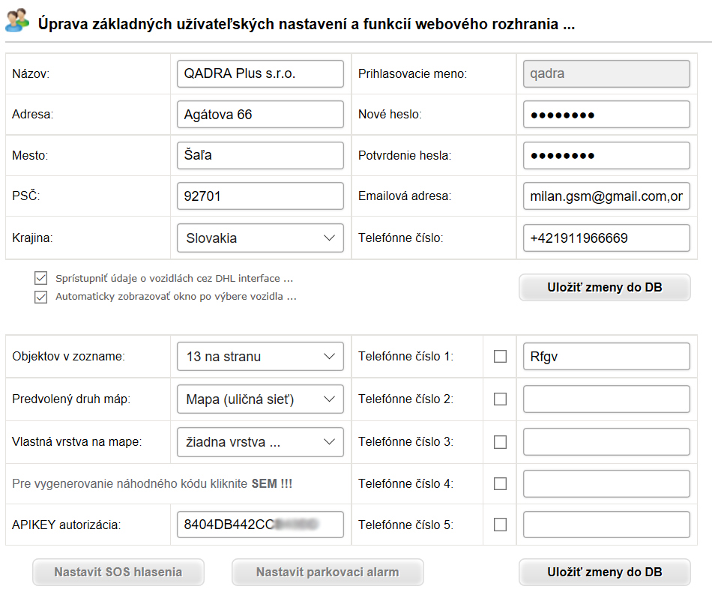Screen dimensions: 712x604
Task: Click the SEM !!! link to generate code
Action: [x=272, y=483]
